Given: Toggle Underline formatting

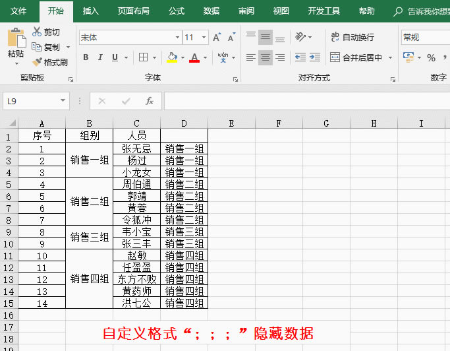Looking at the screenshot, I should pos(115,57).
